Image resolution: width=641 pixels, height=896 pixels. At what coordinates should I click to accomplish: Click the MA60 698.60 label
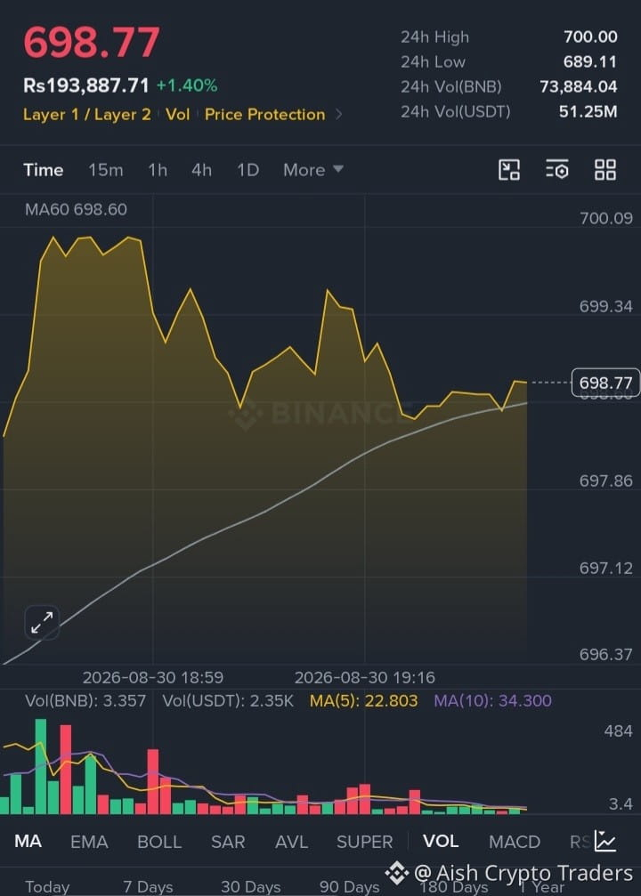[x=76, y=209]
